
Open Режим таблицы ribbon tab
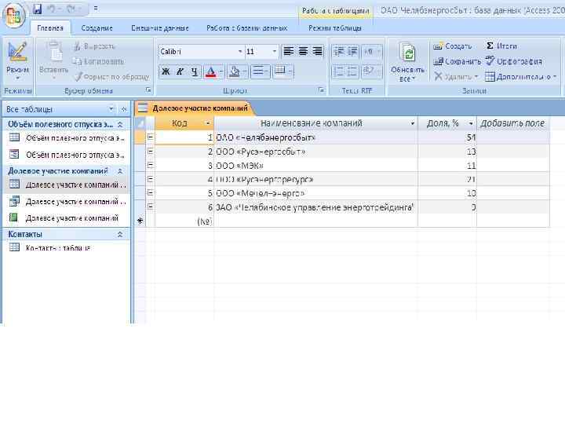click(x=335, y=28)
